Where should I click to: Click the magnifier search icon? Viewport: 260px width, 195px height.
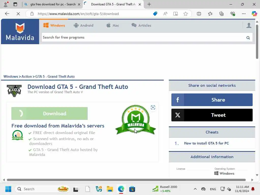[x=248, y=38]
